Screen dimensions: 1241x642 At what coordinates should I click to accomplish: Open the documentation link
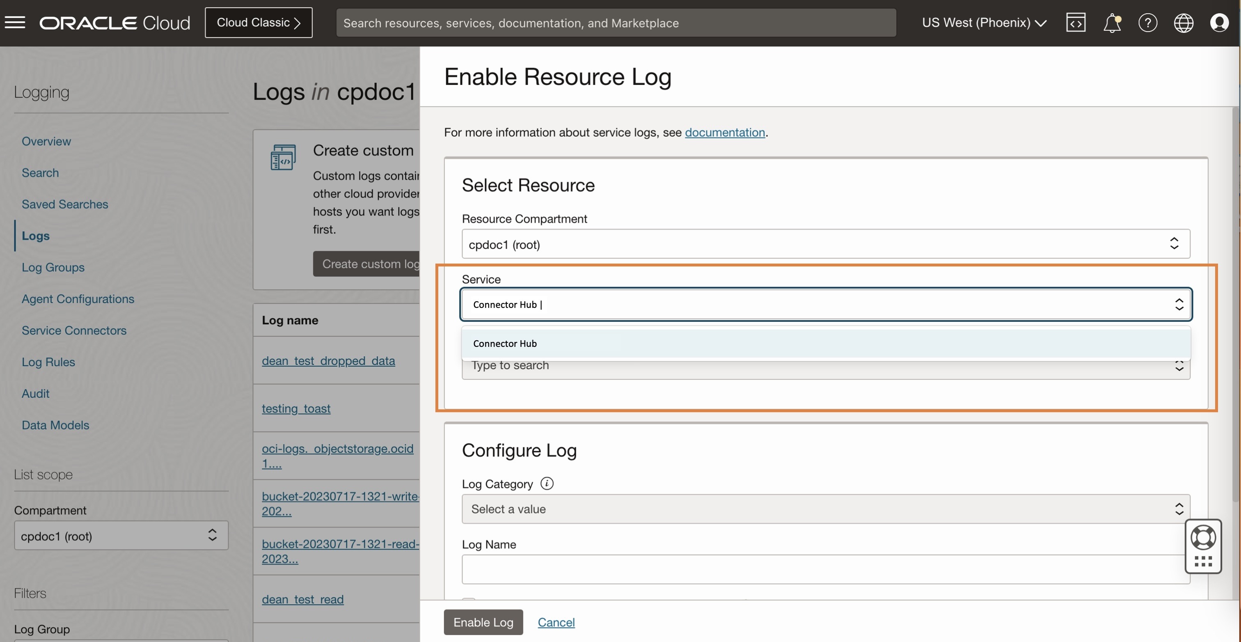(x=725, y=133)
